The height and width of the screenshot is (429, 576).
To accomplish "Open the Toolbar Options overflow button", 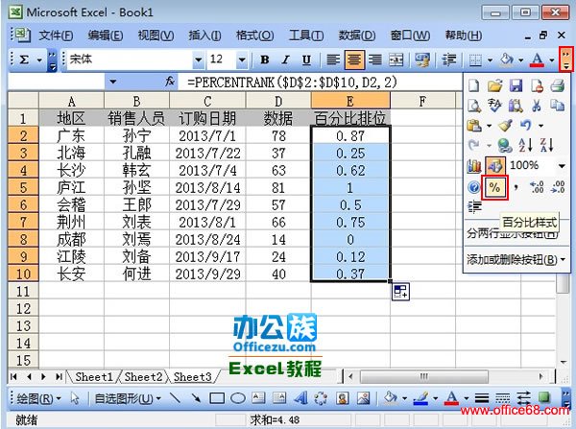I will tap(566, 60).
